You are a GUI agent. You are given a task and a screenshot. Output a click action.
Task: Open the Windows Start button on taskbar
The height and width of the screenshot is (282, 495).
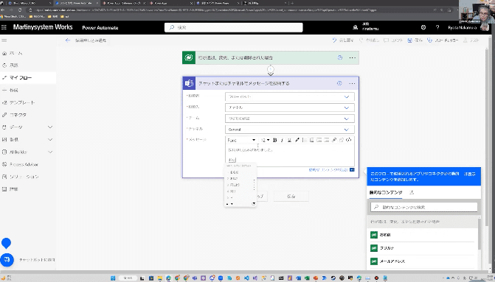point(113,278)
